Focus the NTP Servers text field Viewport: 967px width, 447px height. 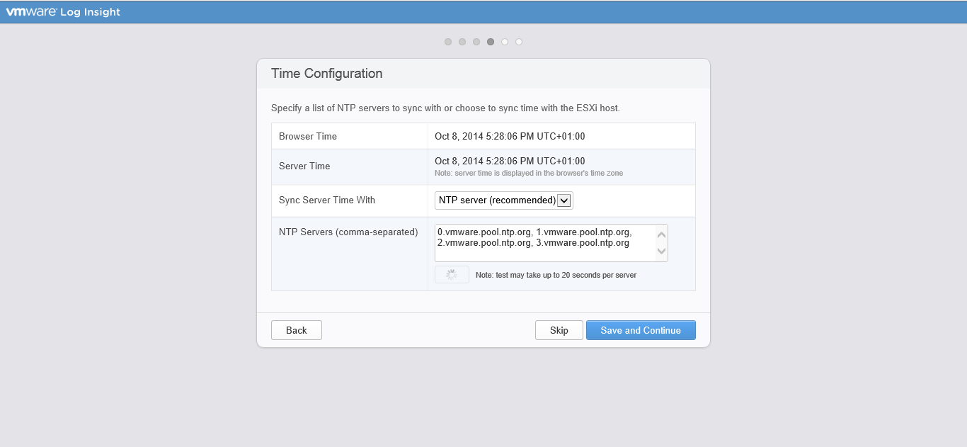click(545, 243)
